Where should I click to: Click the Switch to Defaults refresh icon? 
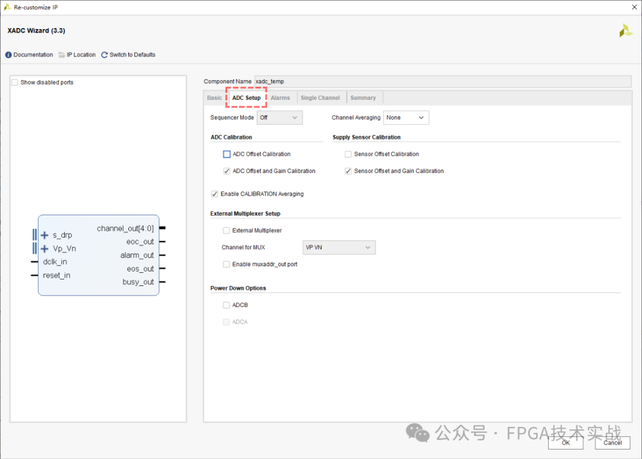coord(105,55)
